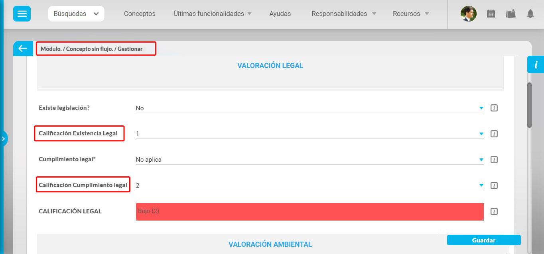Show info for CALIFICACIÓN LEGAL field

pos(494,211)
